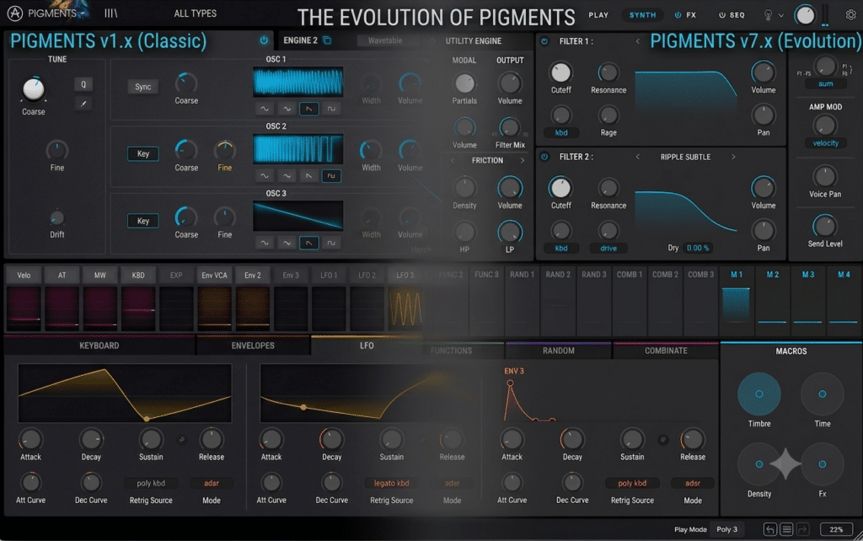Click the 22% zoom display
Image resolution: width=863 pixels, height=541 pixels.
pyautogui.click(x=836, y=529)
